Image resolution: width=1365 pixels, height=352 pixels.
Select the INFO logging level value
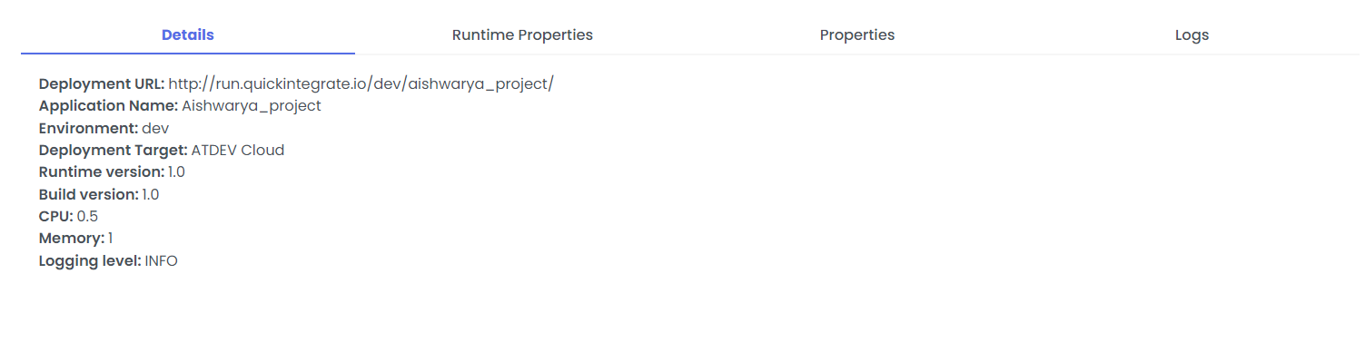[x=162, y=260]
